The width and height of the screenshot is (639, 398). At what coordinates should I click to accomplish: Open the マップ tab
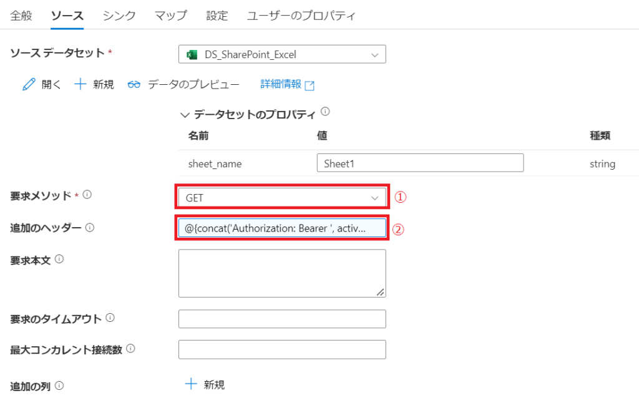point(171,16)
